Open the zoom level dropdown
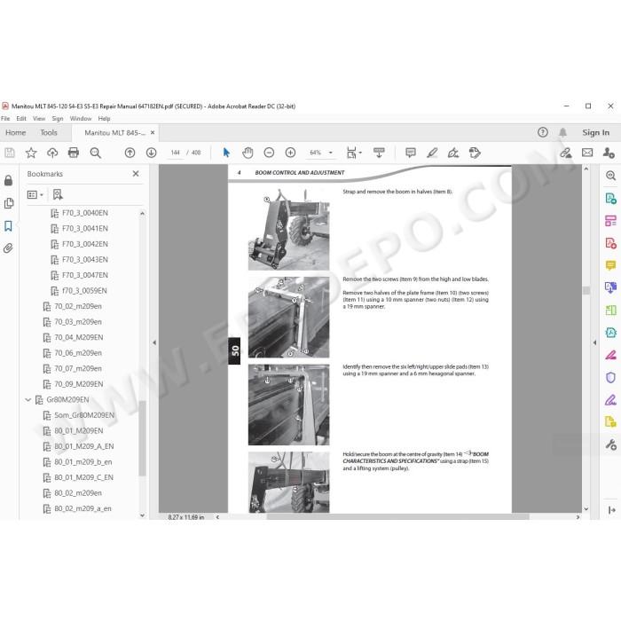The height and width of the screenshot is (621, 621). 330,153
